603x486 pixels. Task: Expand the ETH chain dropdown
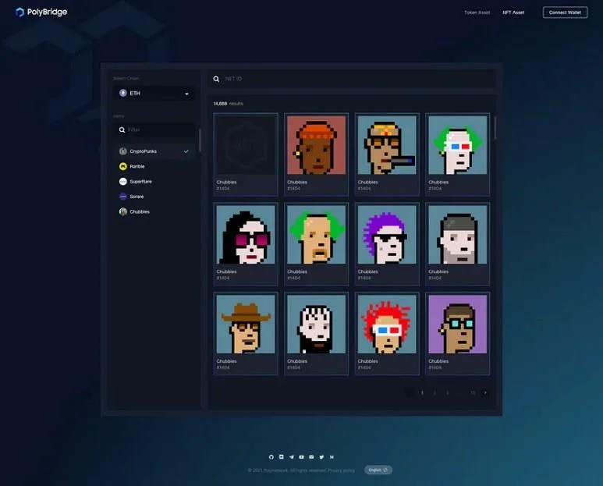click(154, 93)
